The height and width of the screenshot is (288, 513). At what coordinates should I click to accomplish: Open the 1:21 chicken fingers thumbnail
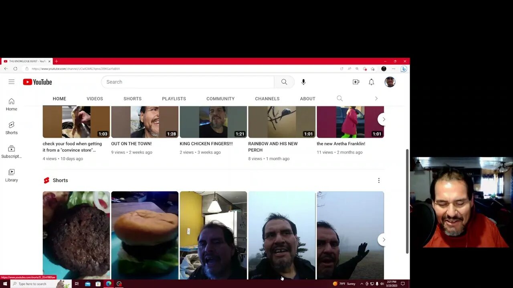point(213,122)
